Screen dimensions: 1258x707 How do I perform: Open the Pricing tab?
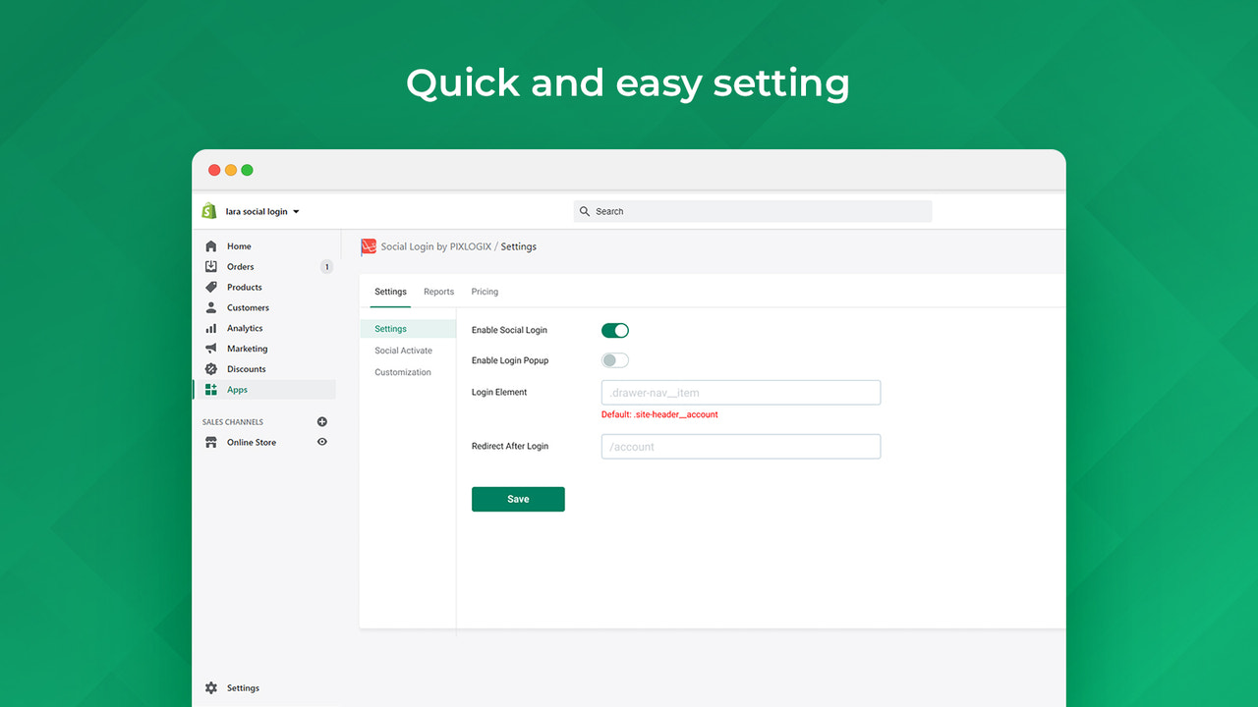(485, 292)
